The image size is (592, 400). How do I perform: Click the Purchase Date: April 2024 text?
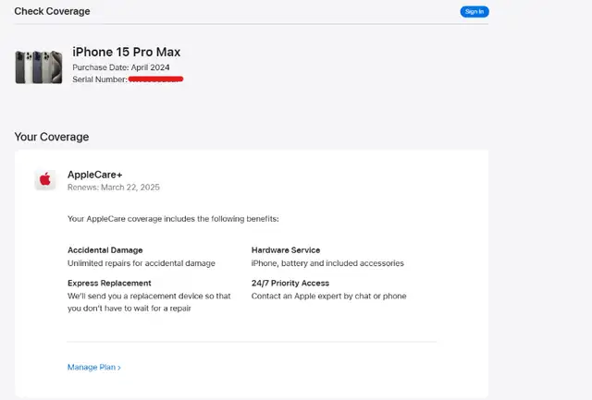121,67
